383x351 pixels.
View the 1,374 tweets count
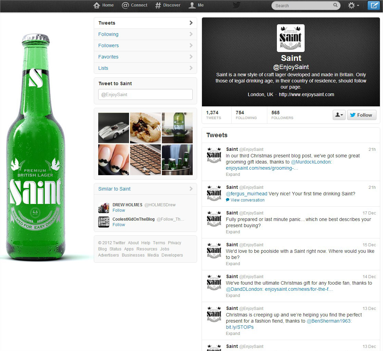pos(214,115)
